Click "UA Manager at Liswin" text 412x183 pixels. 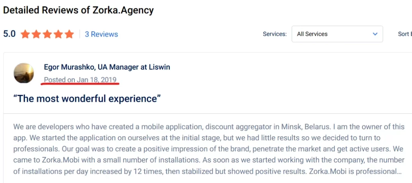(134, 67)
